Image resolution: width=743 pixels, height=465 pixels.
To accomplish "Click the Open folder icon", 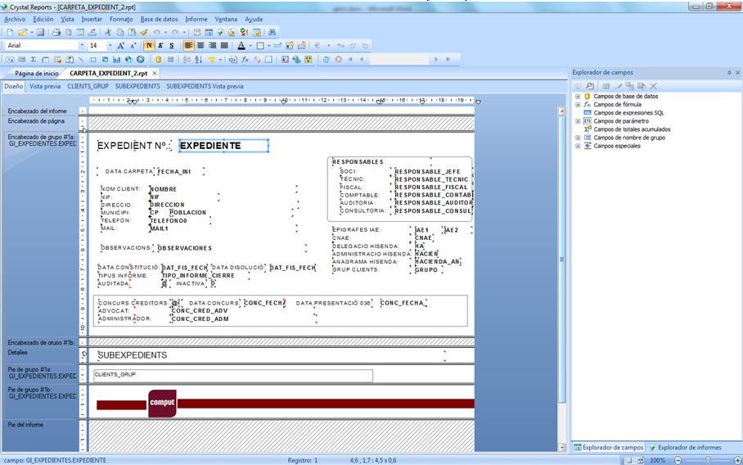I will pyautogui.click(x=22, y=32).
